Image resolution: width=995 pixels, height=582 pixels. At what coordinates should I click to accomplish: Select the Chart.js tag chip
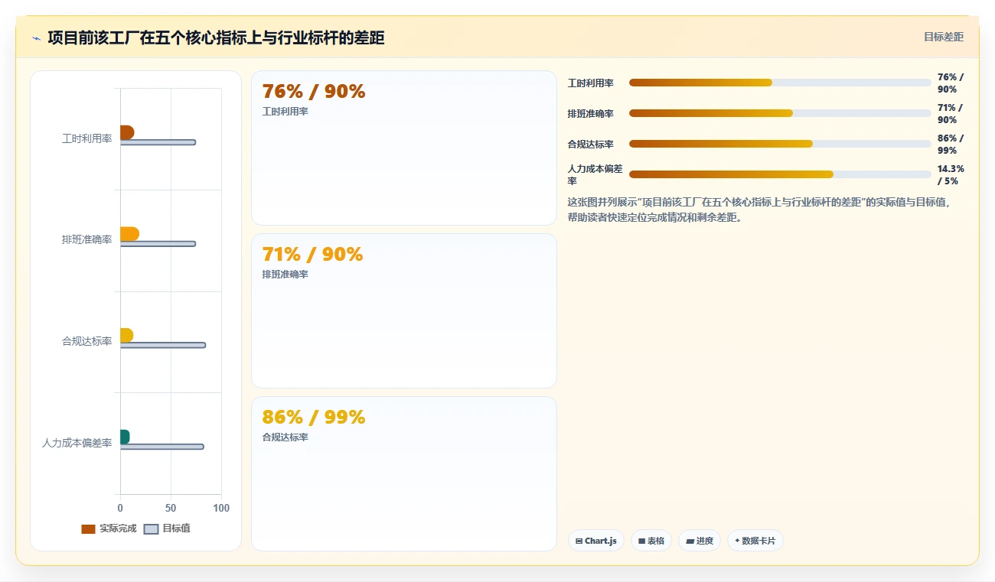[596, 541]
